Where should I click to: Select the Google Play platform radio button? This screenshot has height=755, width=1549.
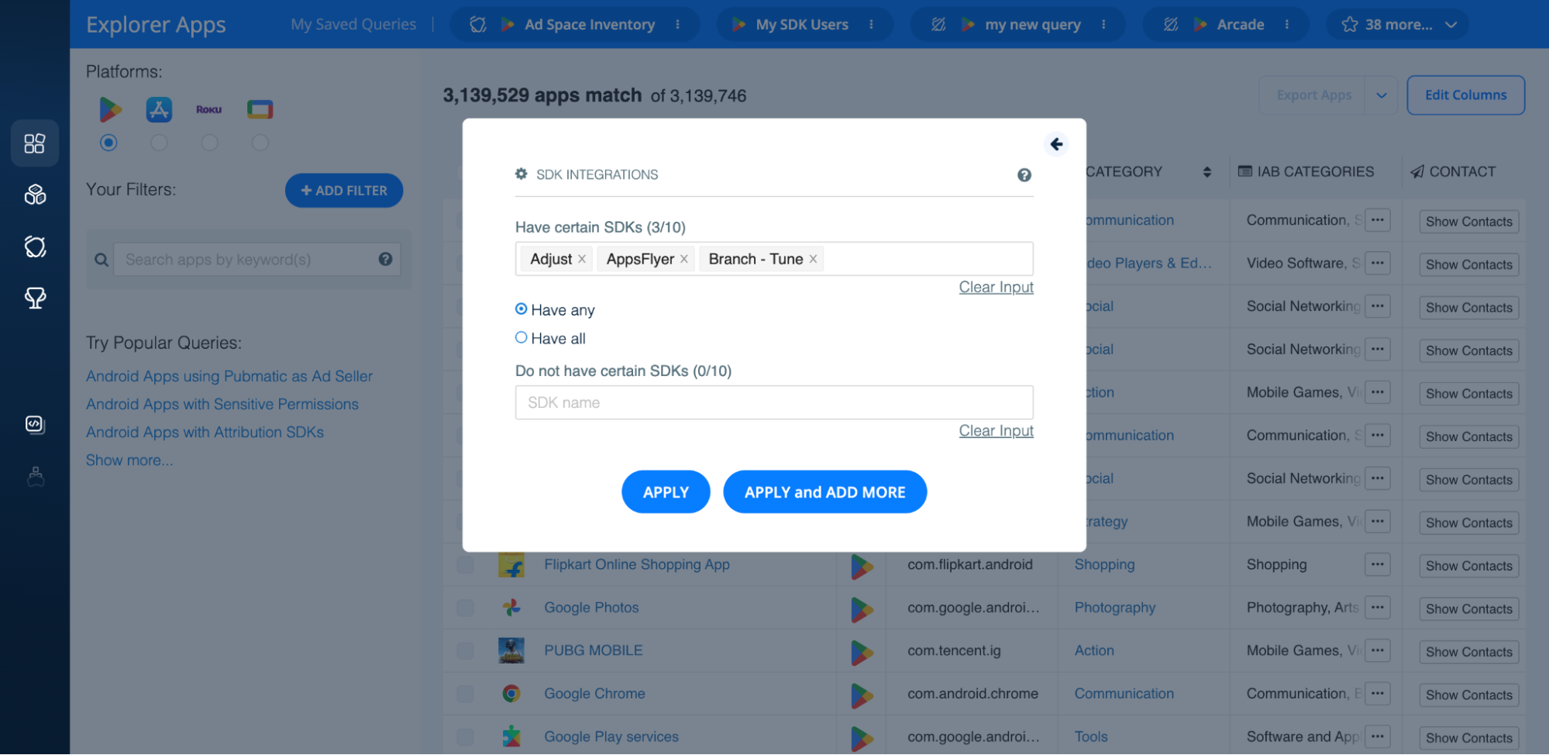point(109,143)
